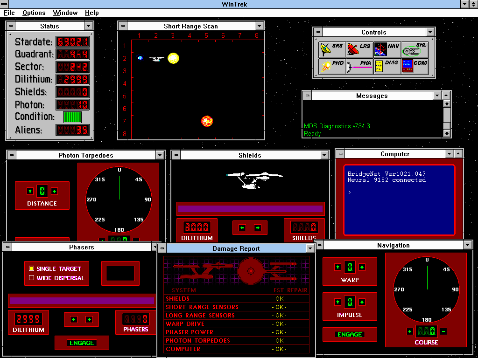Open Computer window dropdown arrow
The height and width of the screenshot is (358, 478).
click(449, 154)
